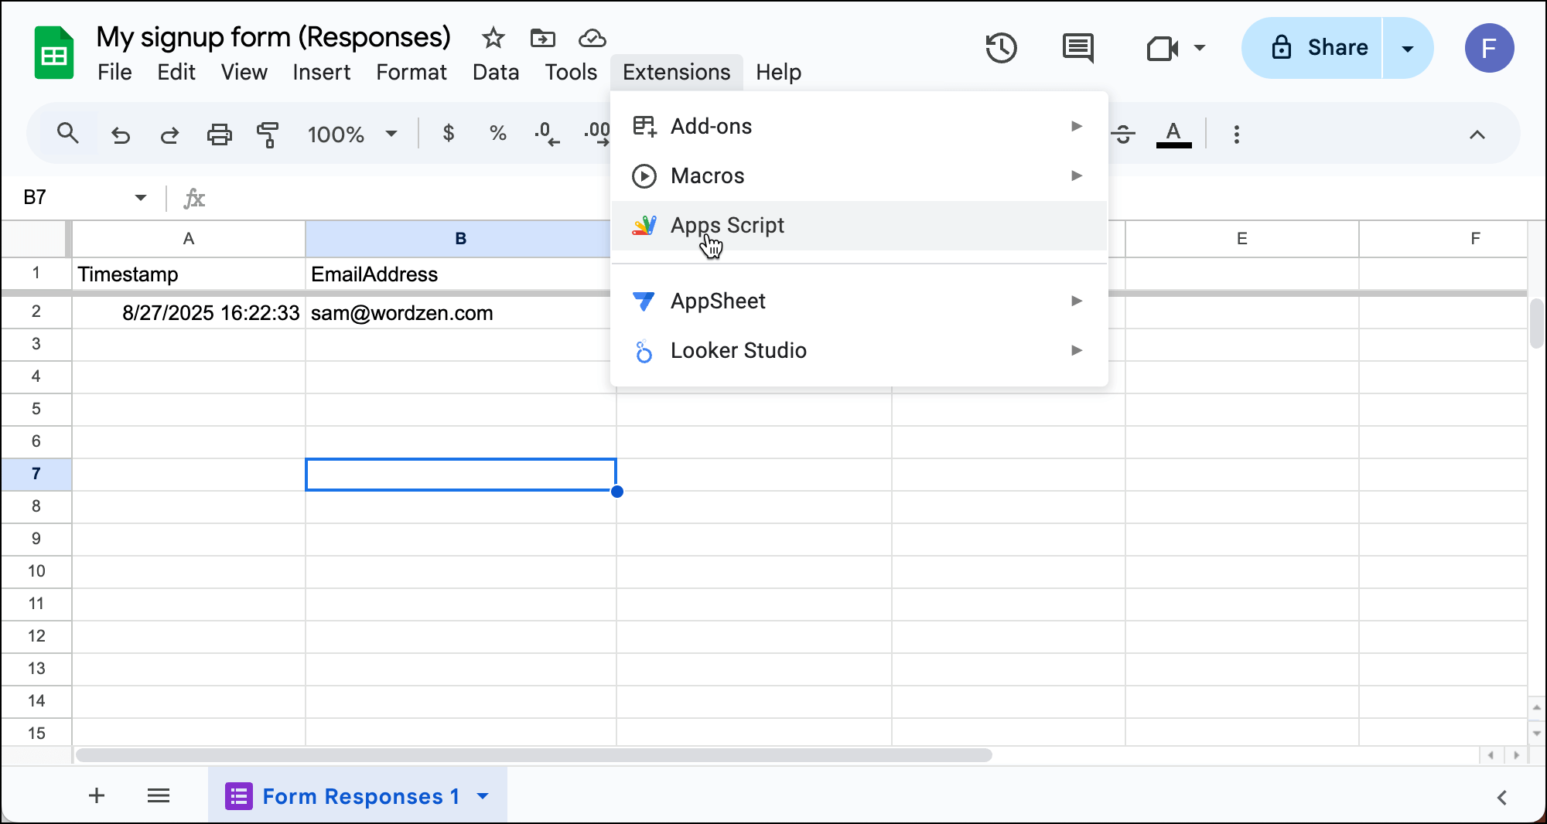Screen dimensions: 1547x824
Task: Open the text color picker
Action: click(1173, 134)
